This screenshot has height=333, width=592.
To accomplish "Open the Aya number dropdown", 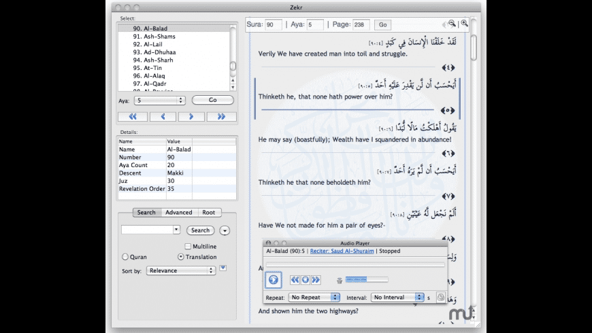I will coord(160,101).
